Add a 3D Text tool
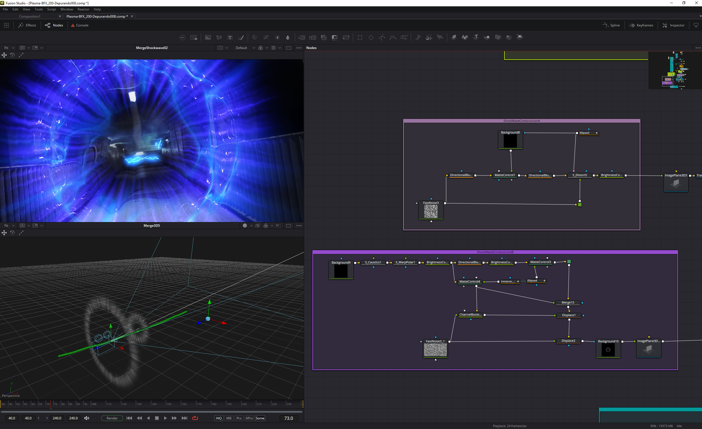The width and height of the screenshot is (702, 429). (476, 37)
